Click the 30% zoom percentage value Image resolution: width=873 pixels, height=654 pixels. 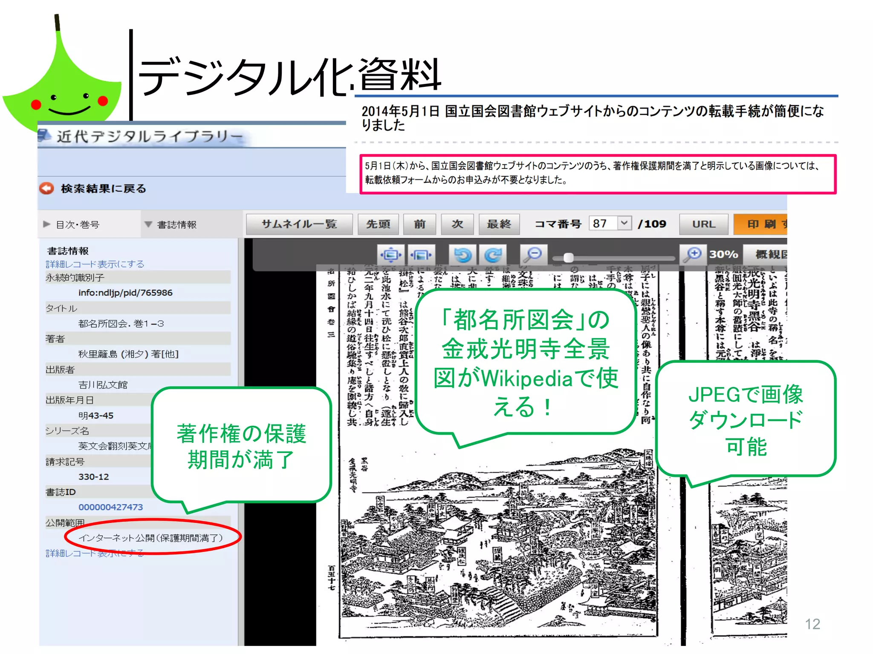click(x=723, y=254)
